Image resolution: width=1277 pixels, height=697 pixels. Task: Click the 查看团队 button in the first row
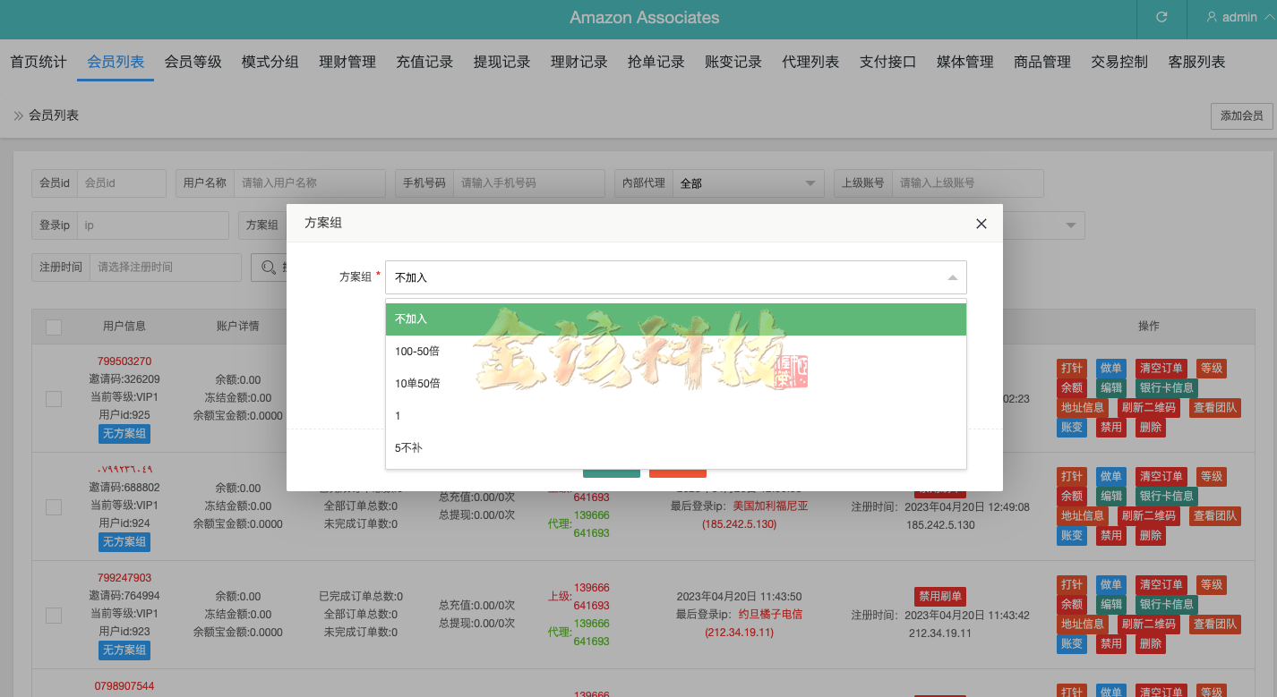(1215, 407)
